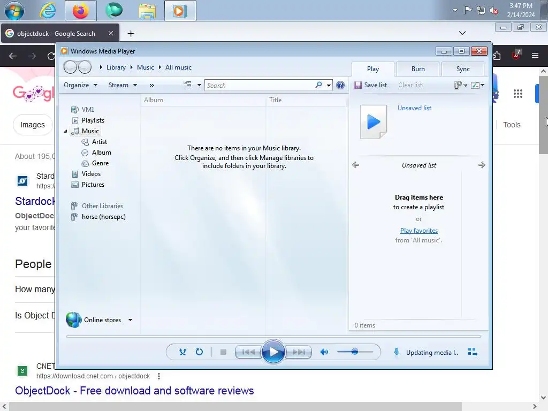Adjust the volume slider
The height and width of the screenshot is (411, 548).
pos(355,352)
